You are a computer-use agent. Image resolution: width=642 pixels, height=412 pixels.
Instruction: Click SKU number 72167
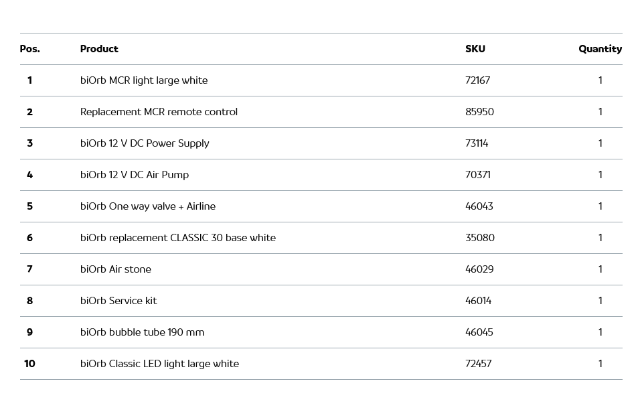pyautogui.click(x=477, y=80)
